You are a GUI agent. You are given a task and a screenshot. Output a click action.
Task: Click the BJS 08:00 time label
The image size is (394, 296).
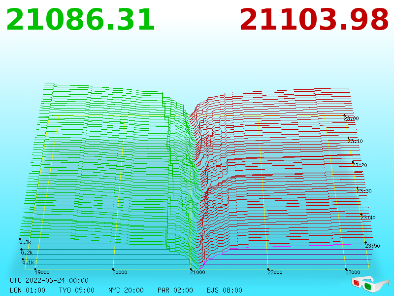click(225, 290)
